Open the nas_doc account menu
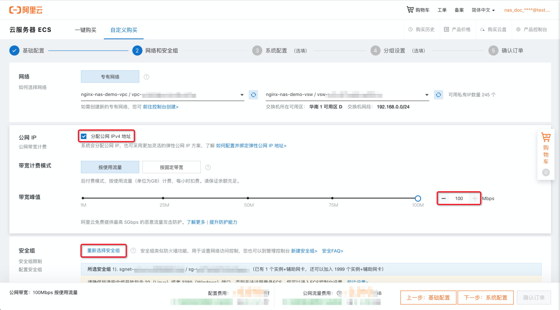 tap(527, 10)
